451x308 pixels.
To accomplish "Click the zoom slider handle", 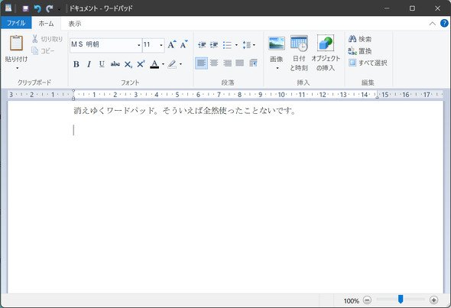I will coord(401,299).
